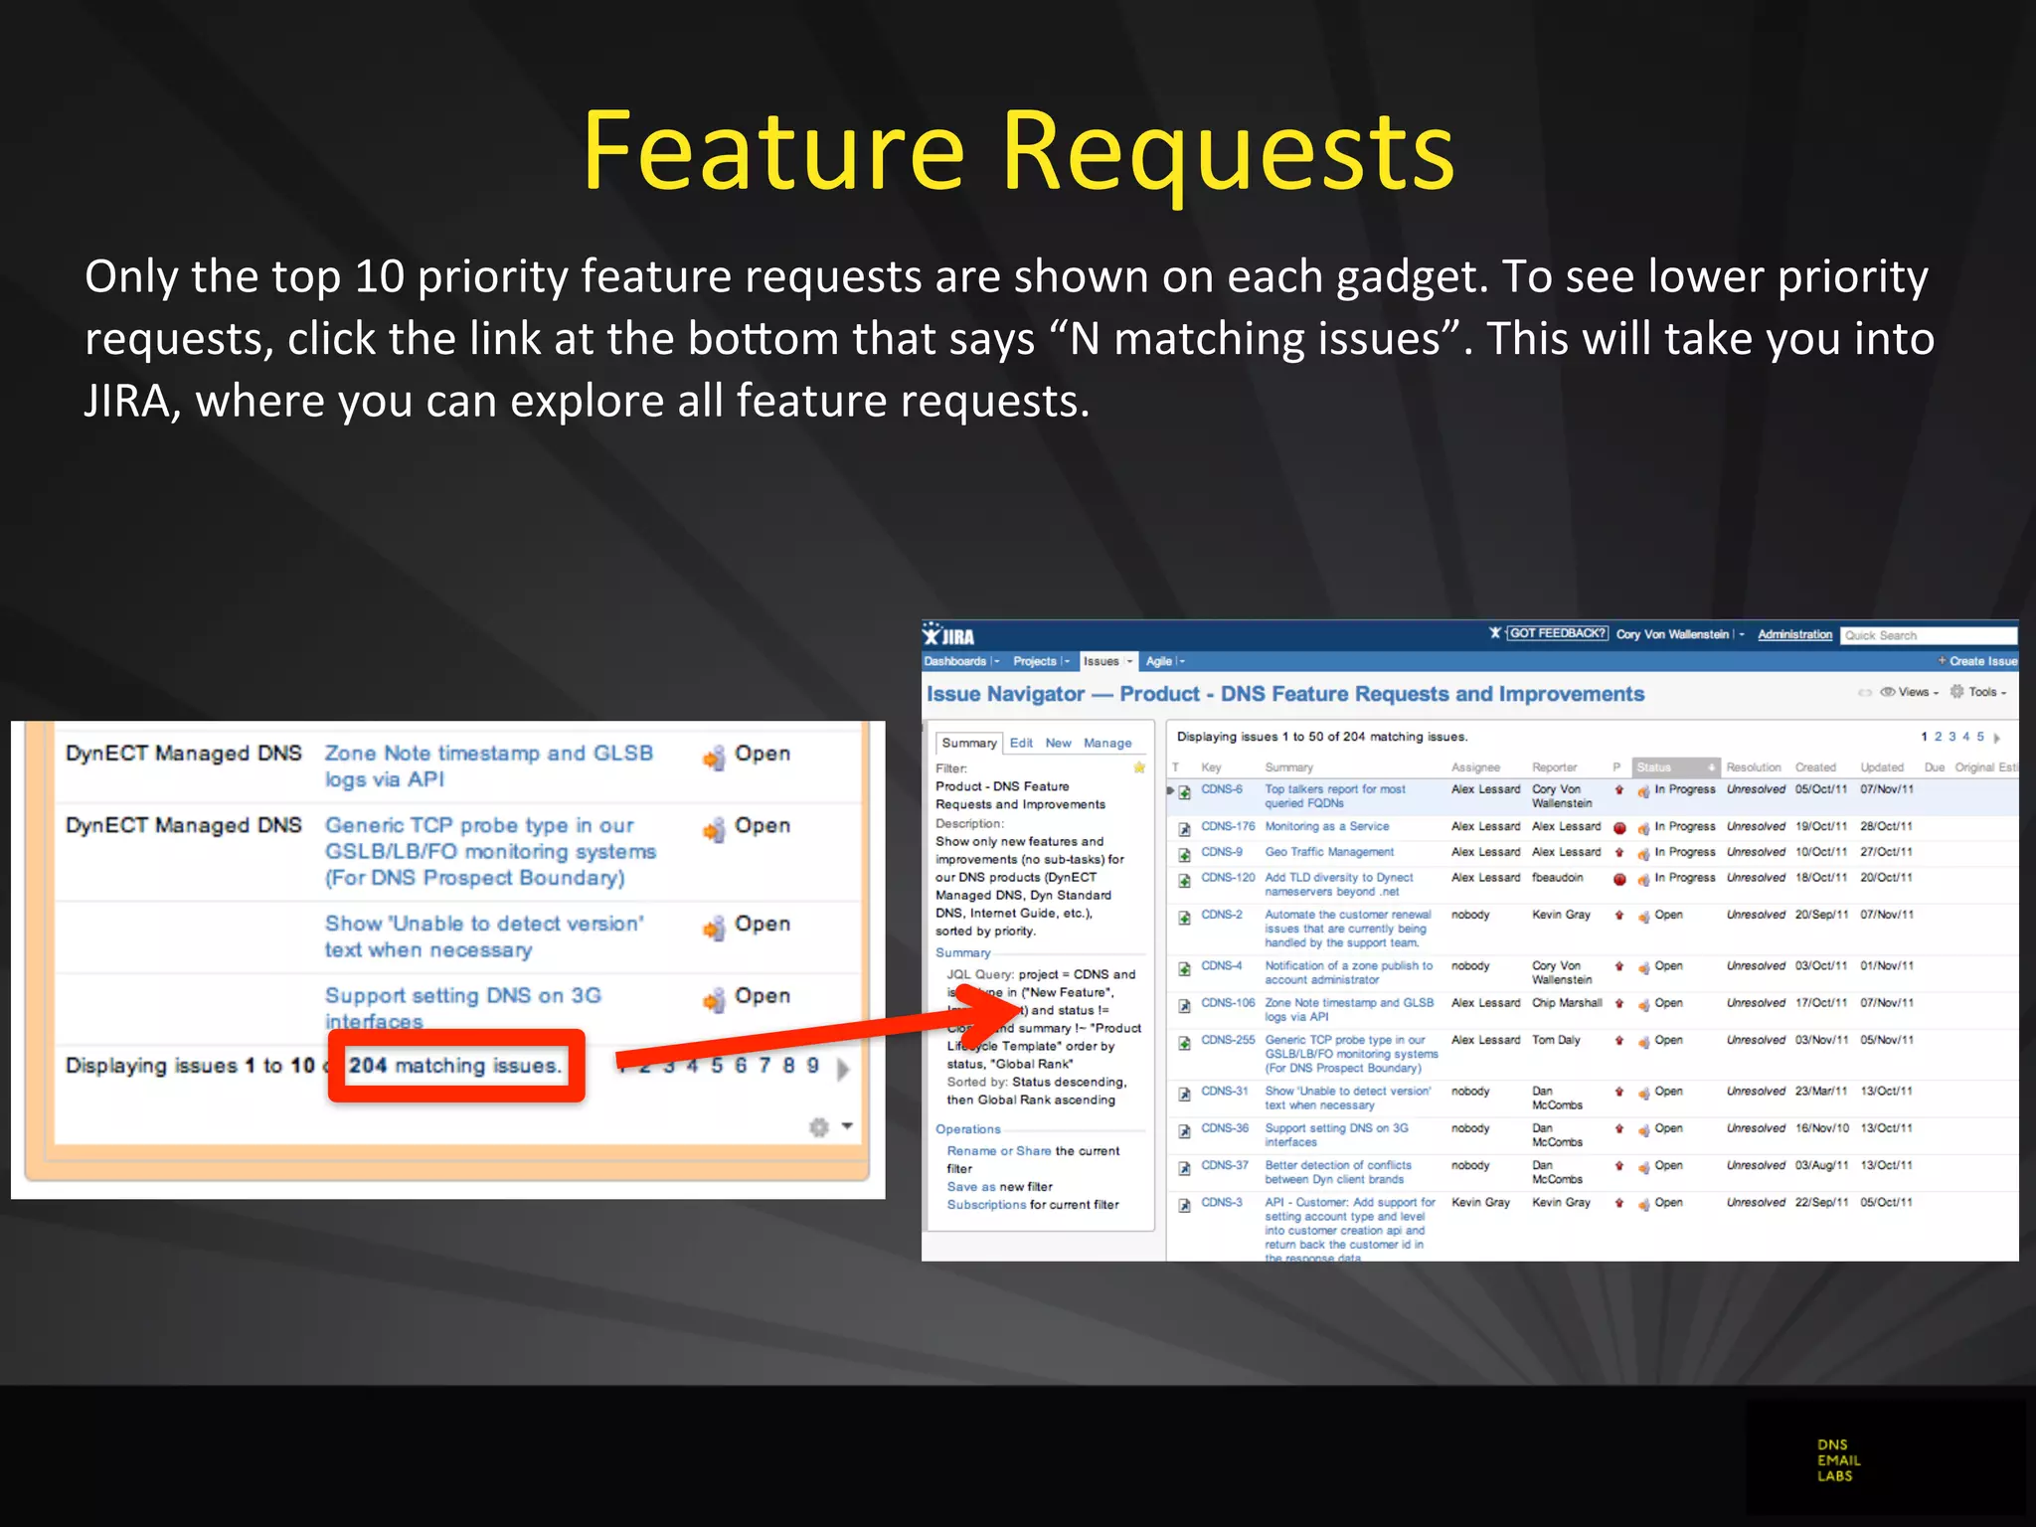The image size is (2036, 1527).
Task: Sort by the Status column header
Action: pos(1676,767)
